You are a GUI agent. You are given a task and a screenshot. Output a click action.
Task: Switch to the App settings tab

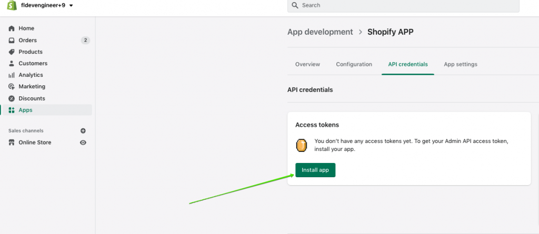[x=460, y=64]
